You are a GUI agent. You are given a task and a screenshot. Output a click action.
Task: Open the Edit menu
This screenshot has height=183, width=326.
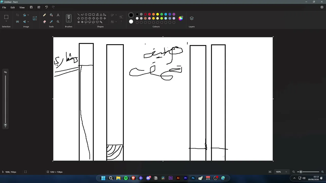(12, 7)
